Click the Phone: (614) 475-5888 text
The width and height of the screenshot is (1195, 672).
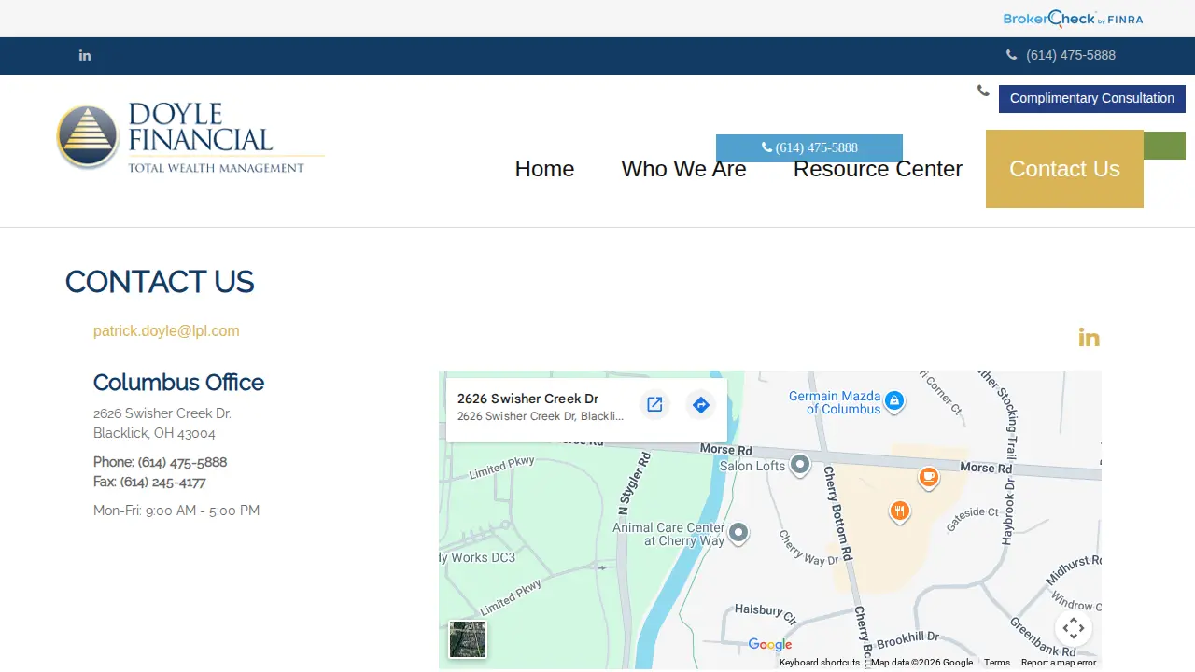pyautogui.click(x=160, y=462)
